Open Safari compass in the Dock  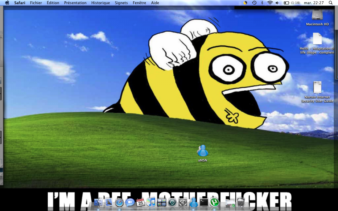click(119, 203)
